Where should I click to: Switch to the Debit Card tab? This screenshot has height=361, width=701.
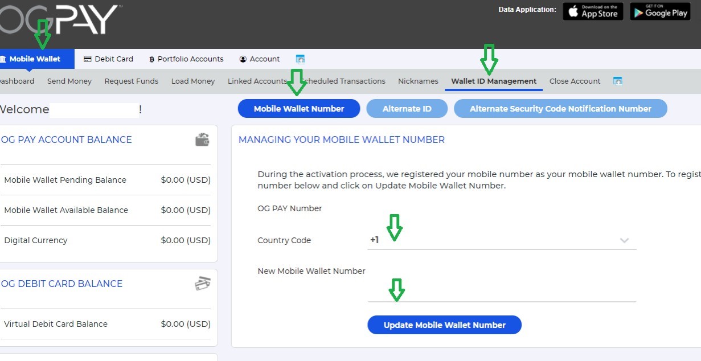point(108,59)
